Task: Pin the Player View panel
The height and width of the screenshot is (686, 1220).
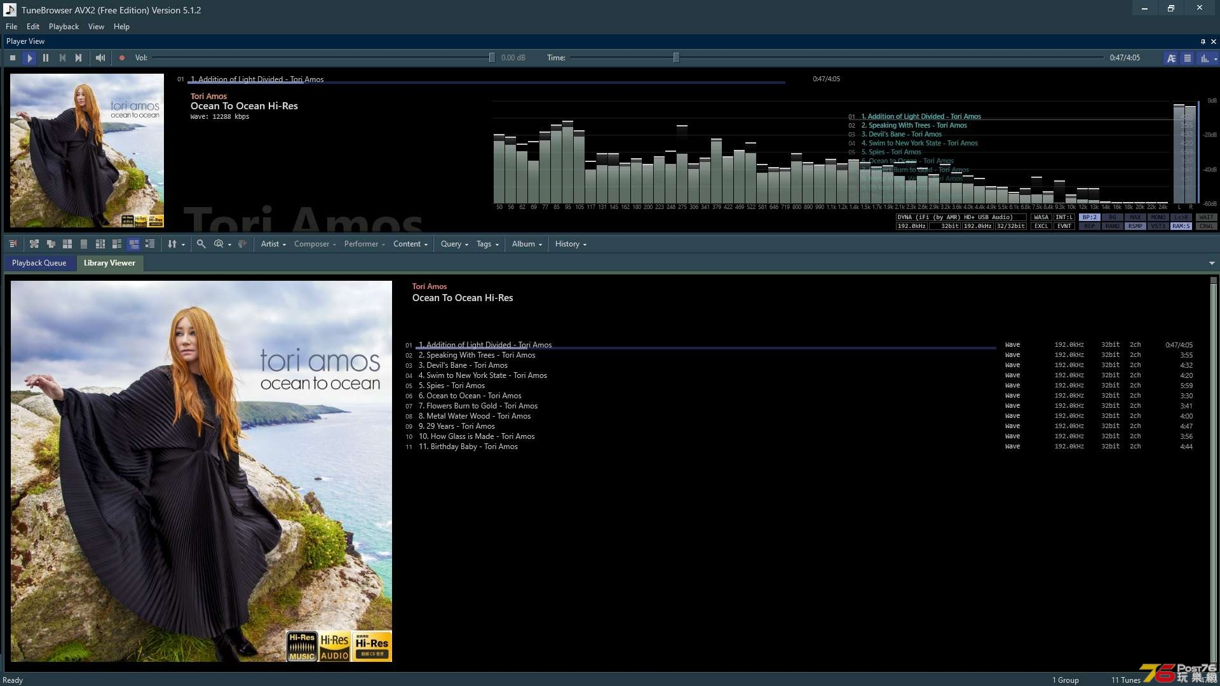Action: [1203, 41]
